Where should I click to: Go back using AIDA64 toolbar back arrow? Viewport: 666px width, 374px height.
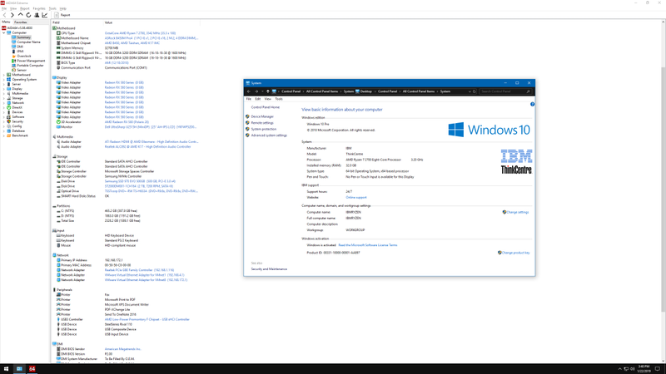click(x=5, y=15)
